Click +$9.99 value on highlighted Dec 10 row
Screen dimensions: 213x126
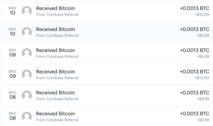pos(203,36)
